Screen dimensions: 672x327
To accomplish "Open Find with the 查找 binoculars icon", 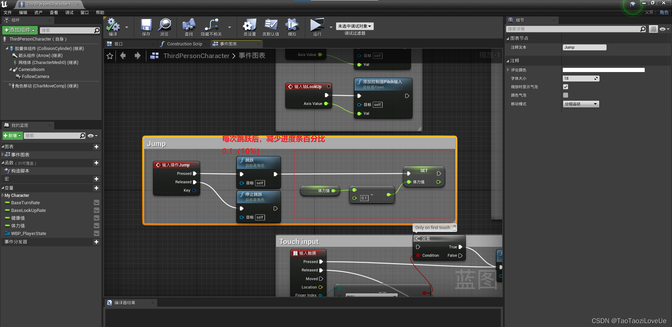I will pos(188,26).
